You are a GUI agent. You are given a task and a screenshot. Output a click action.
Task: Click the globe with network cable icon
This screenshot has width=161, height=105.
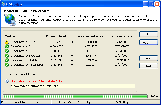10,20
